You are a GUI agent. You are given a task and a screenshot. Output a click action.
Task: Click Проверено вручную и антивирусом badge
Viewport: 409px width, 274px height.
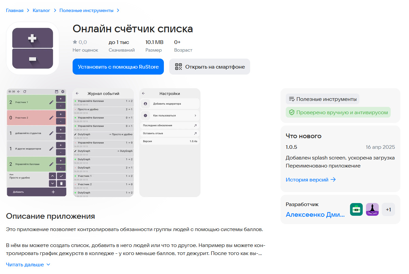click(338, 112)
